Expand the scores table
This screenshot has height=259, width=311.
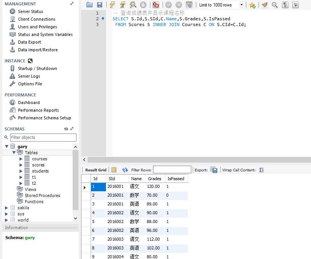(21, 165)
